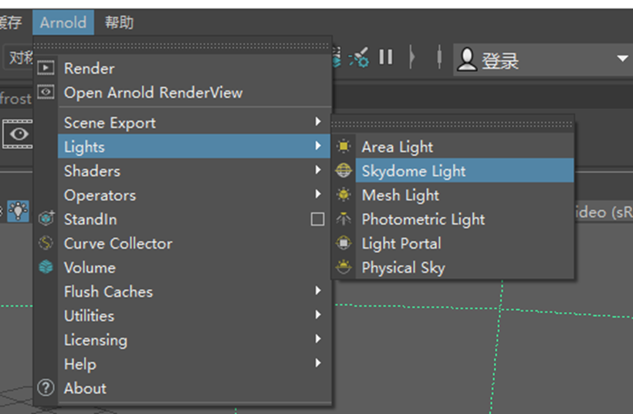Image resolution: width=633 pixels, height=414 pixels.
Task: Click the pause button in toolbar
Action: [x=385, y=57]
